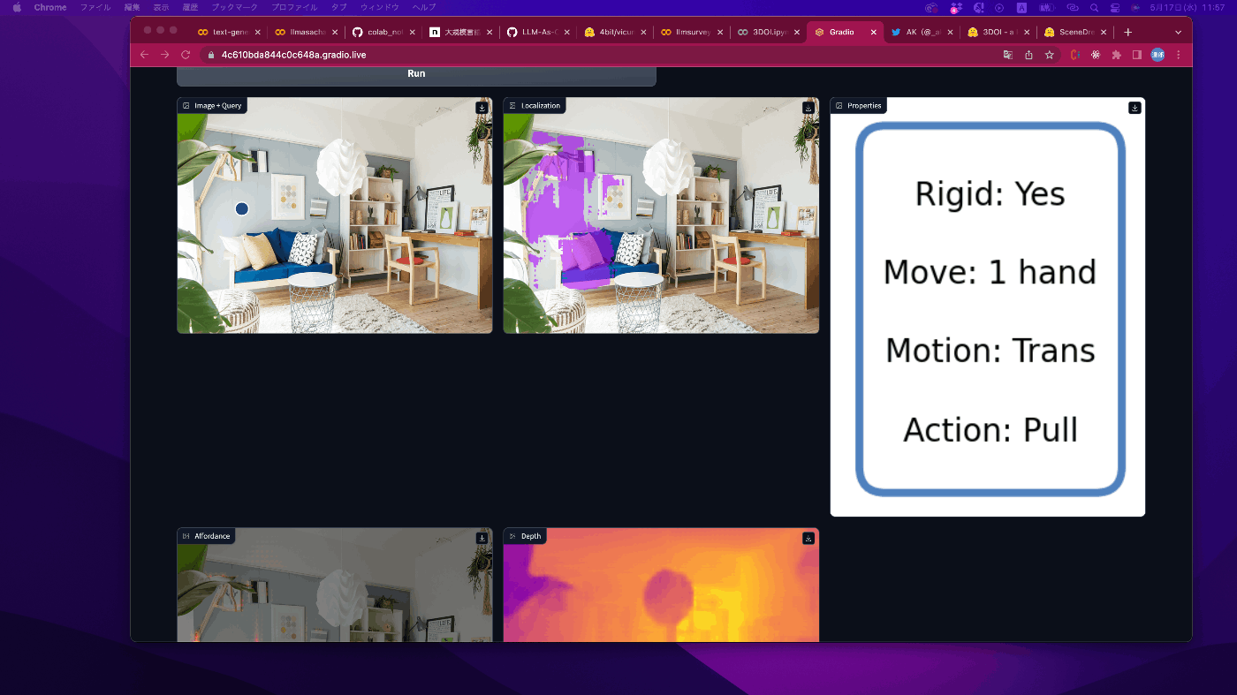The image size is (1237, 695).
Task: Click the Properties result card
Action: point(988,307)
